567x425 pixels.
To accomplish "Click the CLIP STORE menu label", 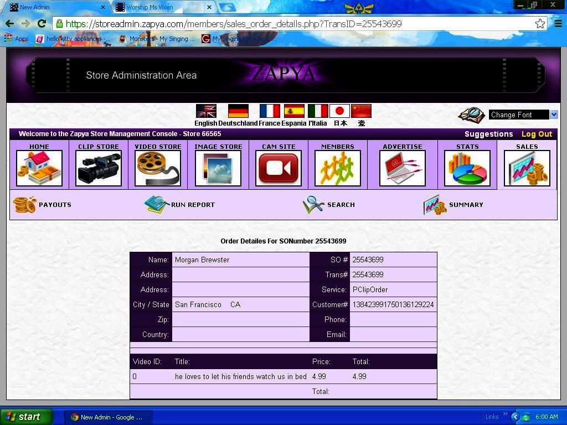I will pos(99,146).
